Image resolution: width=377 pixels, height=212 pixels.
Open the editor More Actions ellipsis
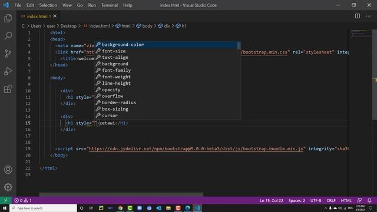(x=368, y=16)
